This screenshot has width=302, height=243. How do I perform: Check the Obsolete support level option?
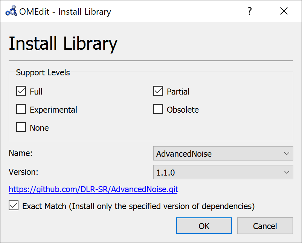158,109
